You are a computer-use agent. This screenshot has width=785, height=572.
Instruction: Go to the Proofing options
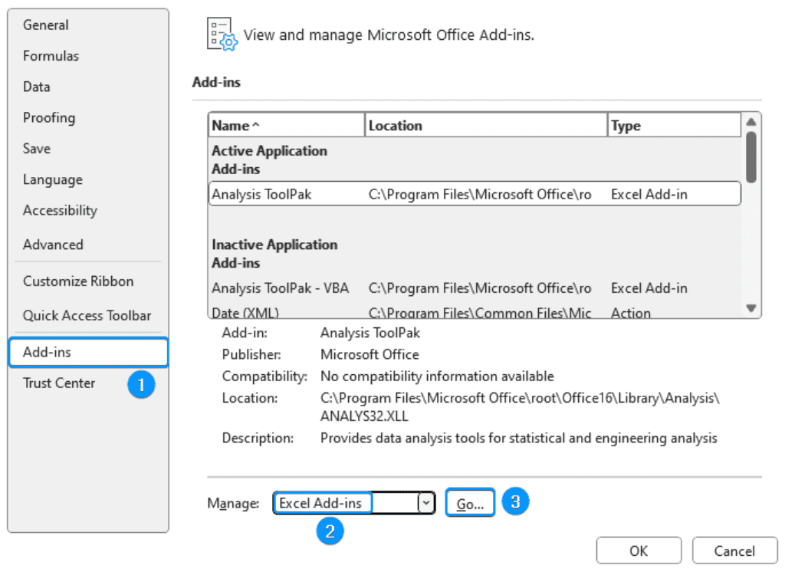49,118
